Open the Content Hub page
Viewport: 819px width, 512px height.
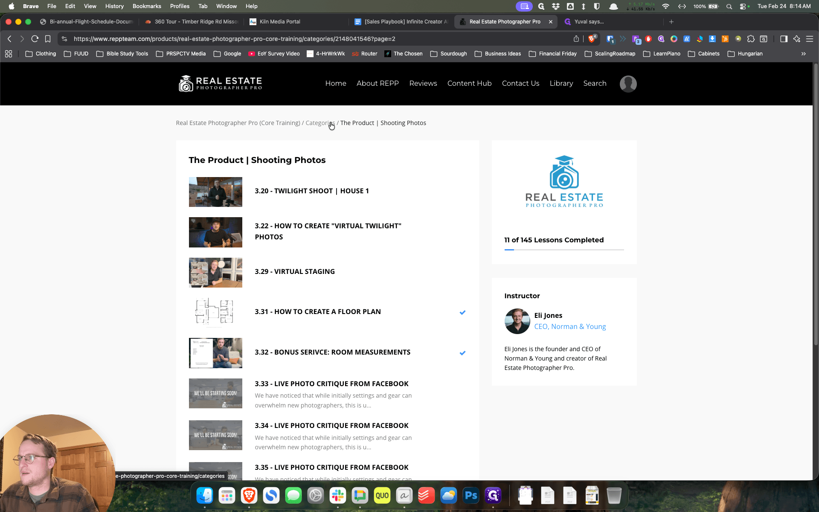469,83
